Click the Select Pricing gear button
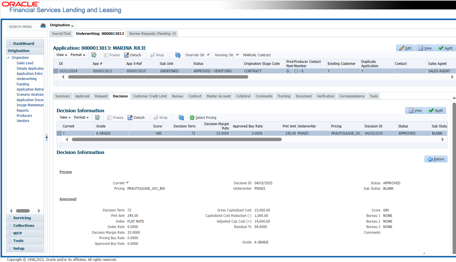456x262 pixels. point(203,118)
